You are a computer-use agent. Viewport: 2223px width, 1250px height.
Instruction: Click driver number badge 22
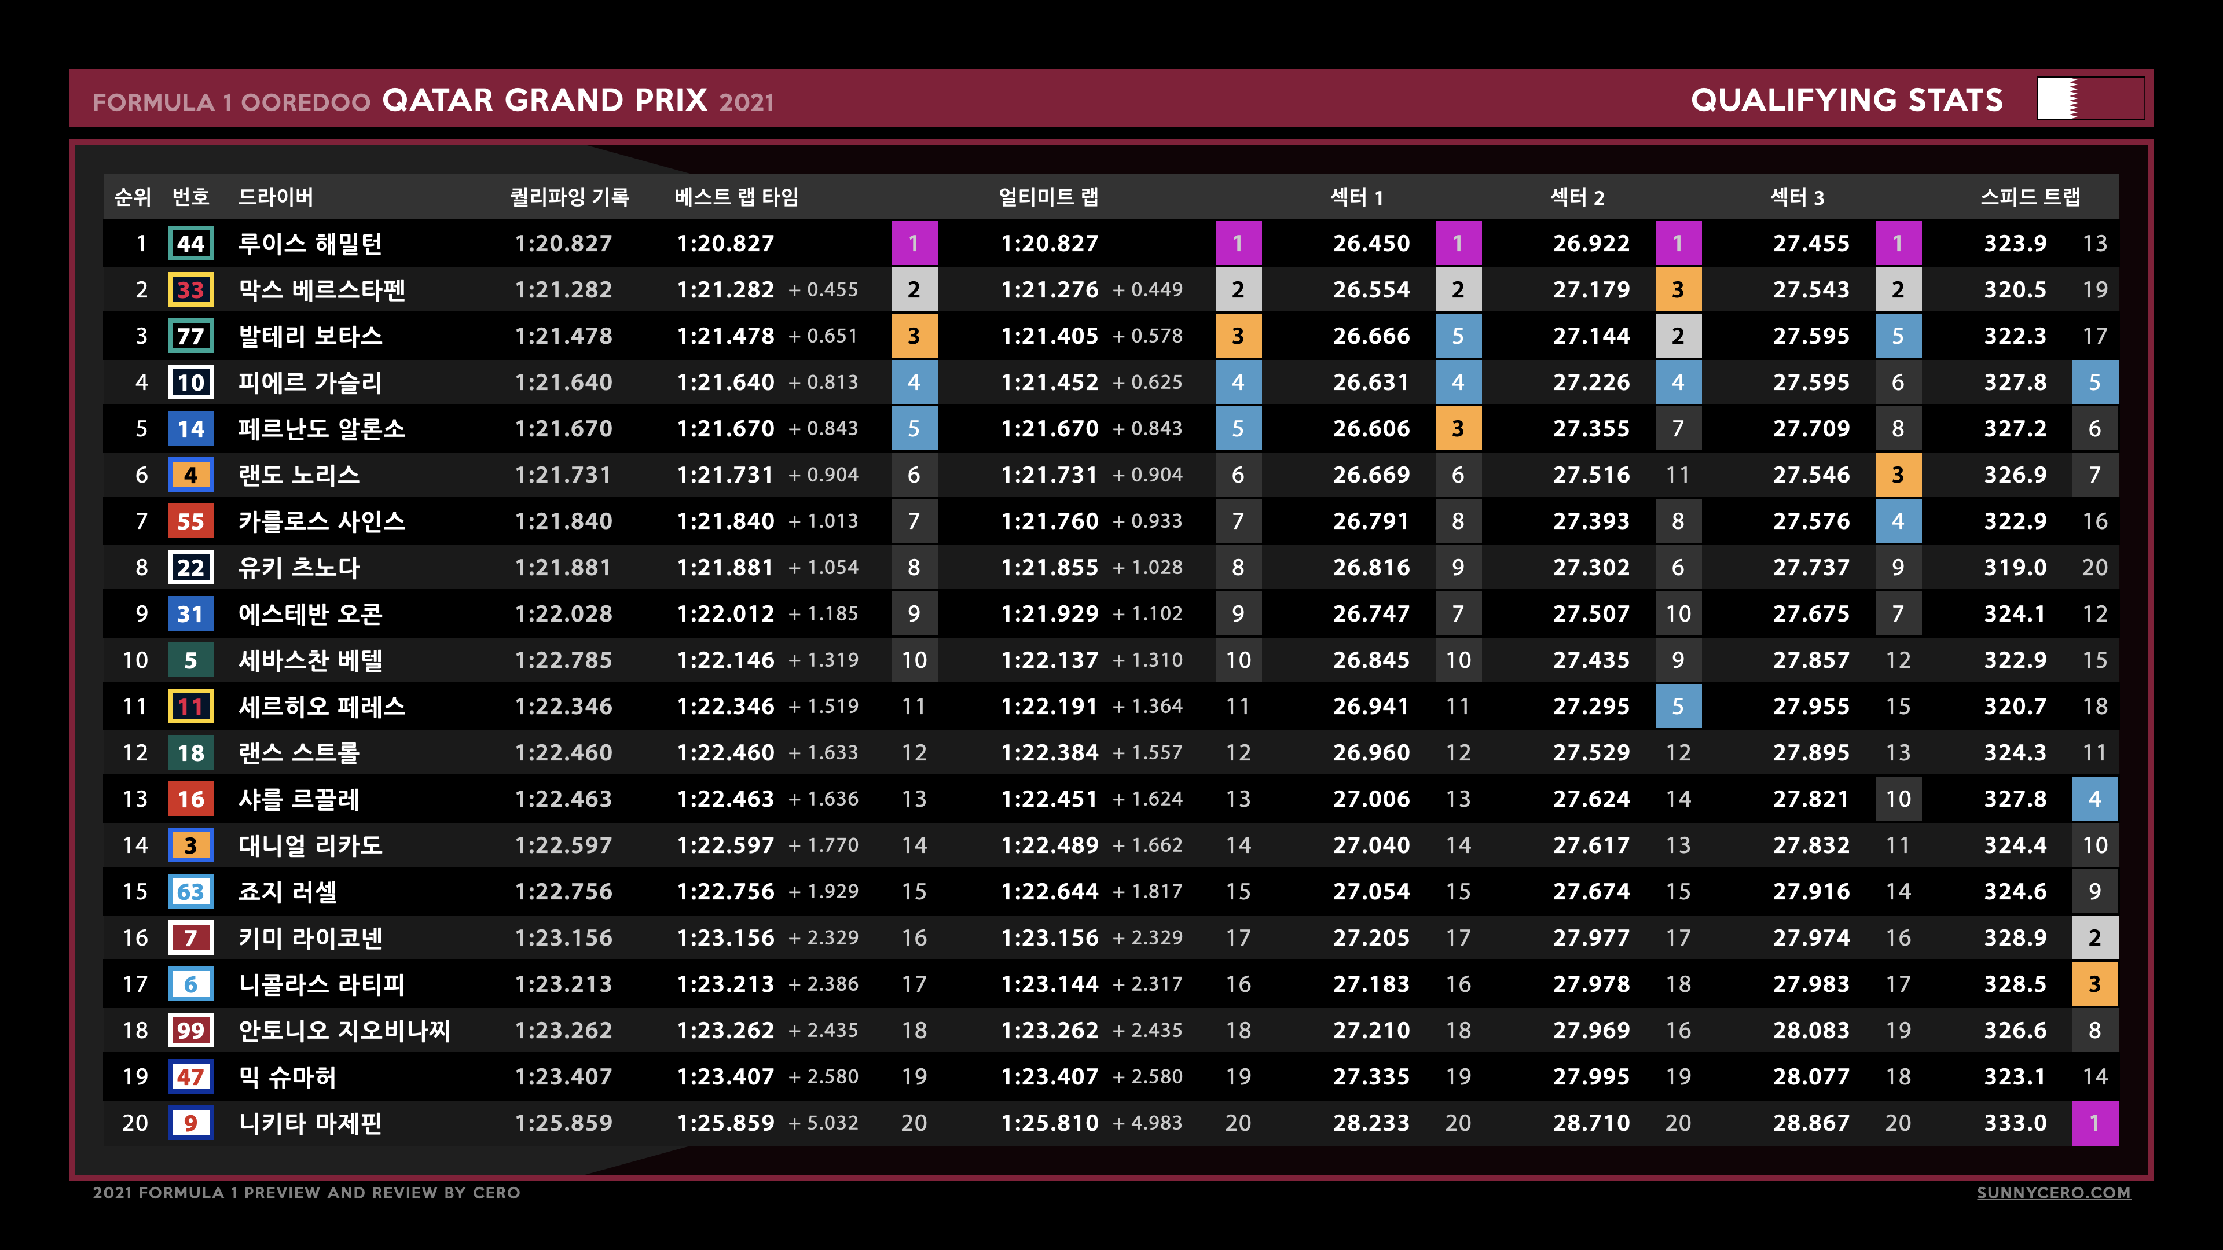click(x=190, y=568)
